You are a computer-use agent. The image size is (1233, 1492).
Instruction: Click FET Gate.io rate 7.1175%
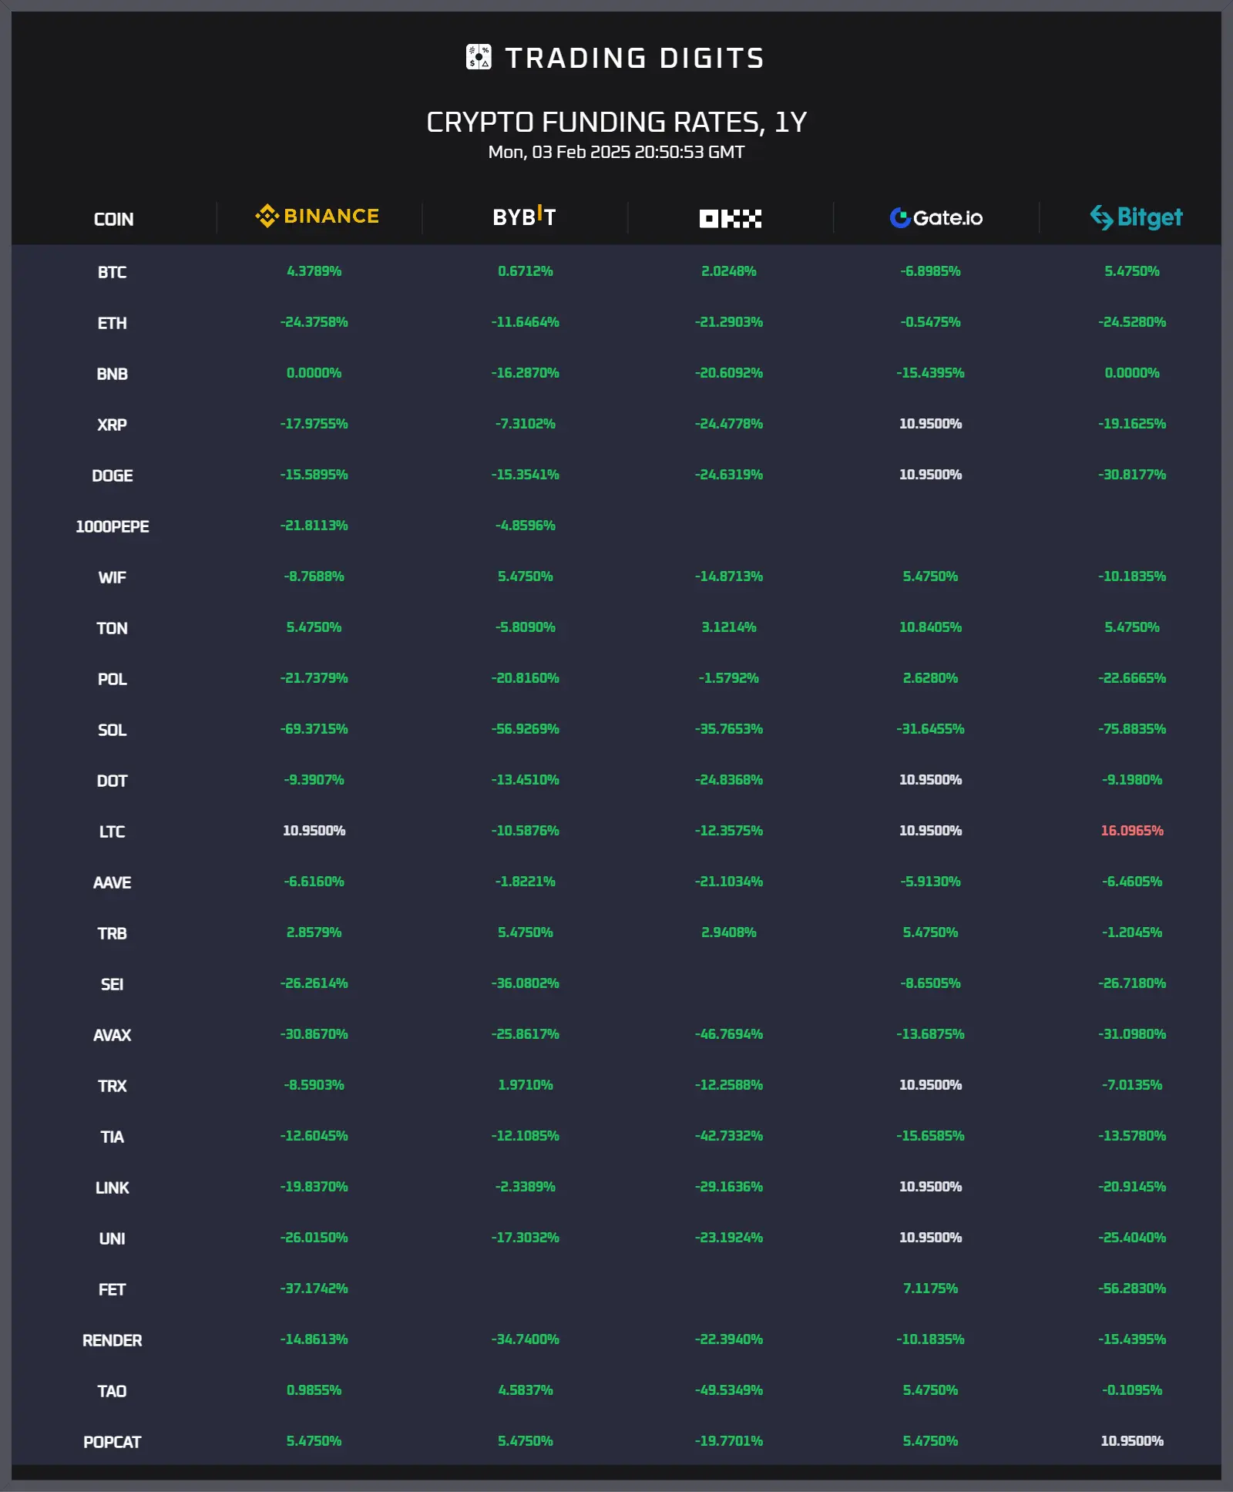click(931, 1289)
